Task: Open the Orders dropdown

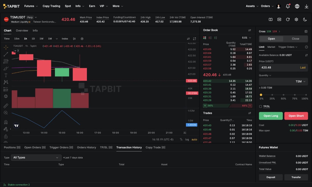Action: pos(267,6)
